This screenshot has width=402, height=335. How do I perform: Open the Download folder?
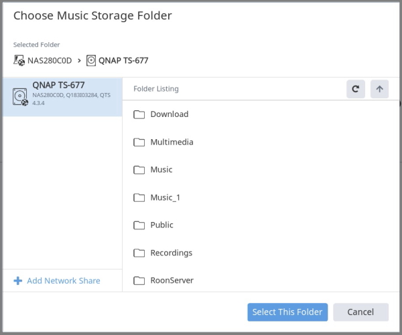[x=170, y=114]
